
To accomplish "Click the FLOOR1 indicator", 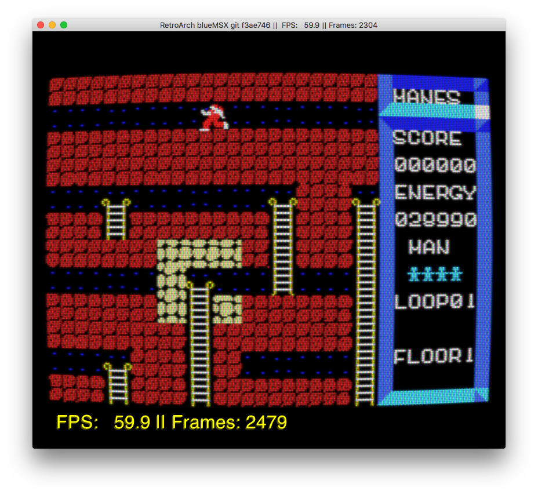I will tap(434, 356).
